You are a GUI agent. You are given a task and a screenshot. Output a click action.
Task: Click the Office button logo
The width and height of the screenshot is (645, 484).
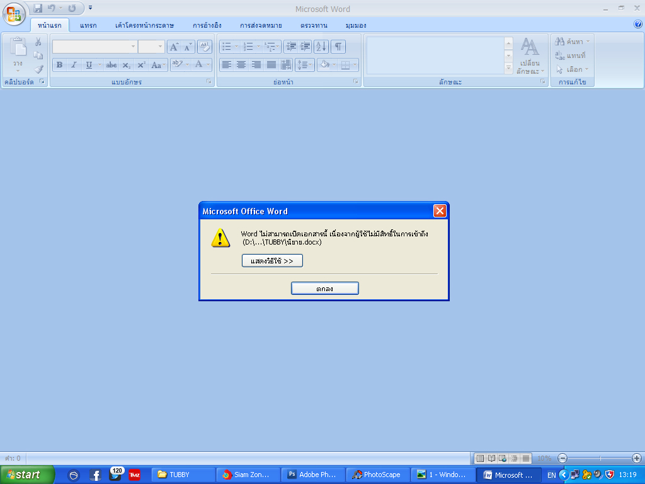(14, 14)
